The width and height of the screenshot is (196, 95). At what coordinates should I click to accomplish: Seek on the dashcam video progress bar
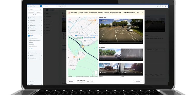point(121,43)
